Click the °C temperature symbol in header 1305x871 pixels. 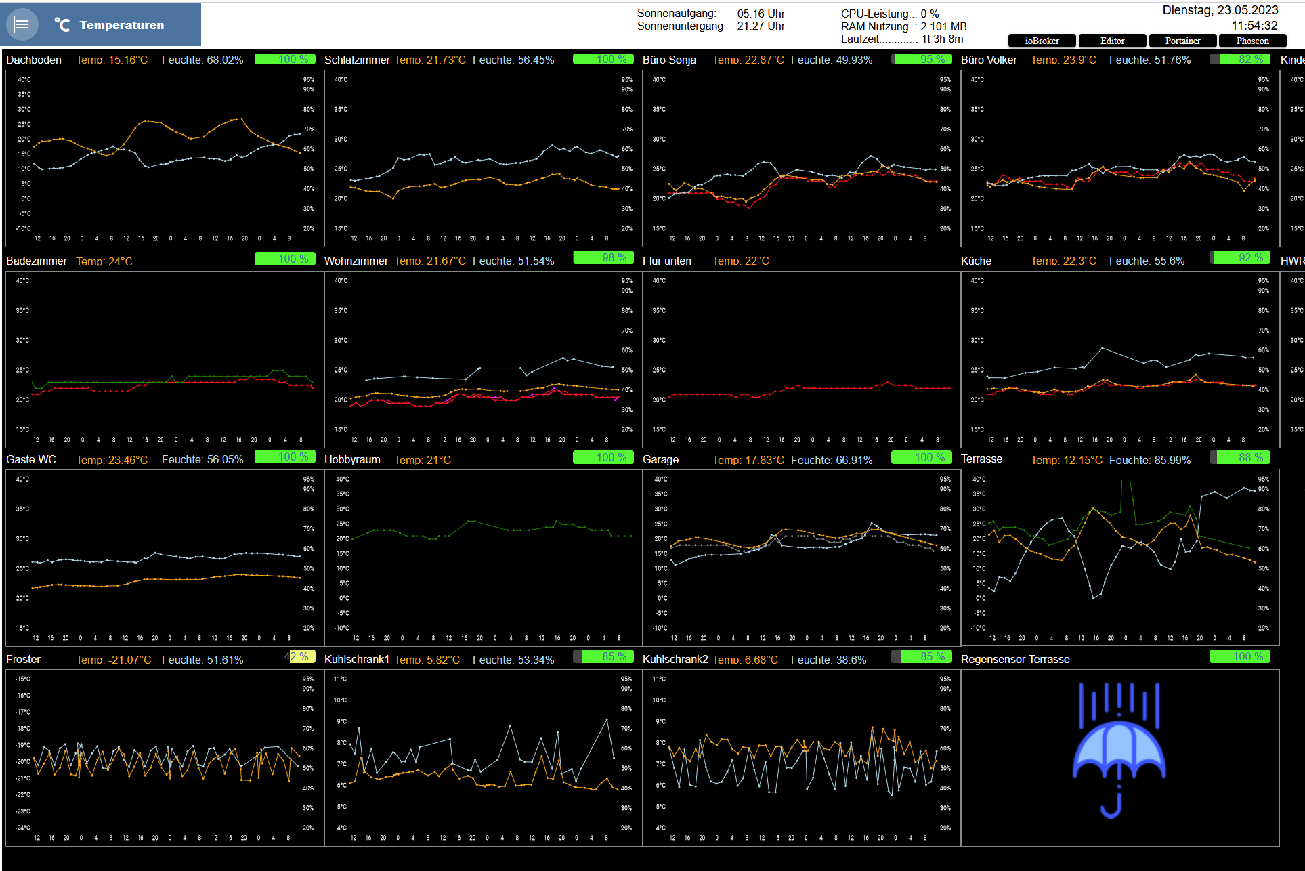[62, 25]
